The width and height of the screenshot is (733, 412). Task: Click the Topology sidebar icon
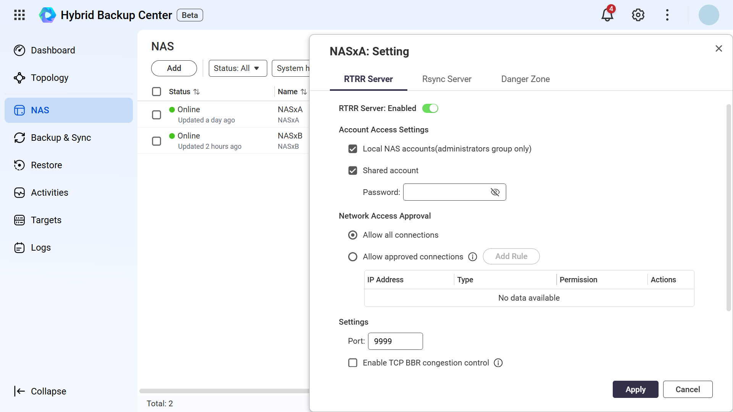pyautogui.click(x=19, y=78)
